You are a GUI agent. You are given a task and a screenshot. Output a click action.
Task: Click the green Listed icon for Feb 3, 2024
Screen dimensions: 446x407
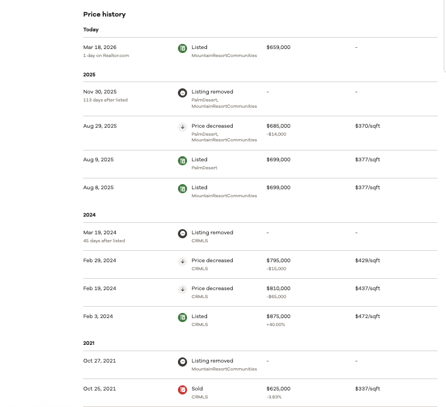point(183,317)
